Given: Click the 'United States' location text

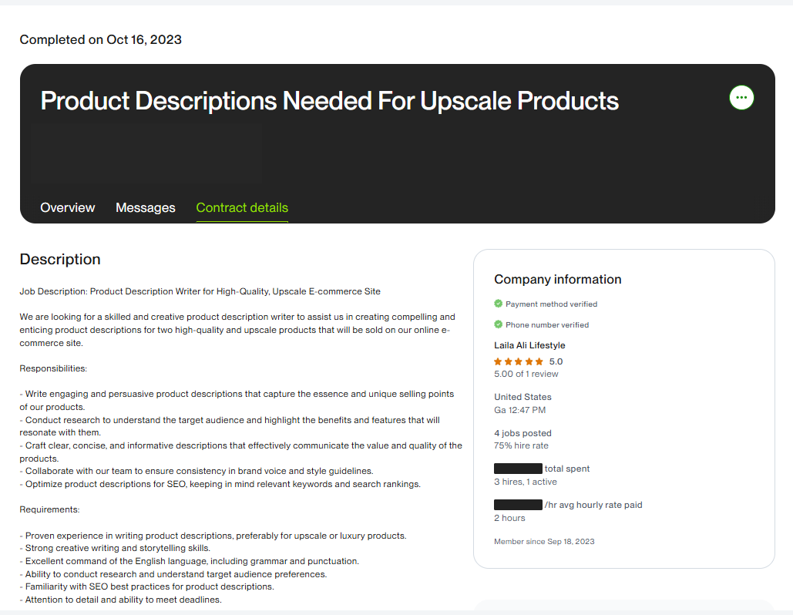Looking at the screenshot, I should (x=523, y=397).
